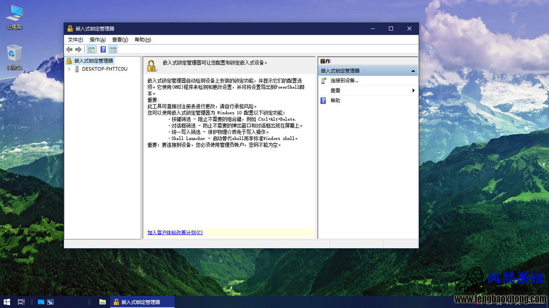Open the 加入客户体验改善计划(C) link
Screen dimensions: 549x308
click(175, 232)
